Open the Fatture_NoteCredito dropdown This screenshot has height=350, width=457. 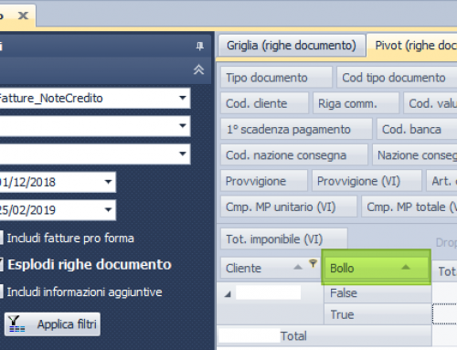click(183, 98)
